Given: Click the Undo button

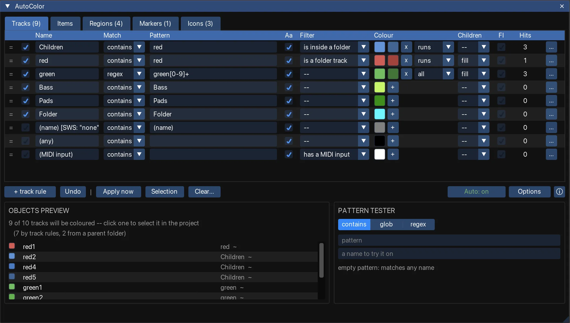Looking at the screenshot, I should pyautogui.click(x=73, y=192).
